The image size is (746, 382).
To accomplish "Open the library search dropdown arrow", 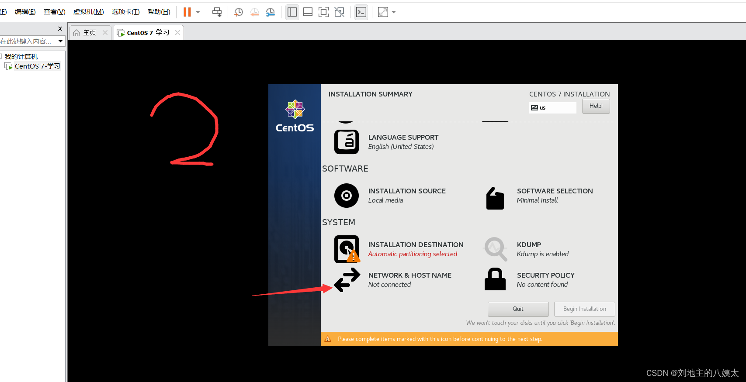I will tap(61, 41).
